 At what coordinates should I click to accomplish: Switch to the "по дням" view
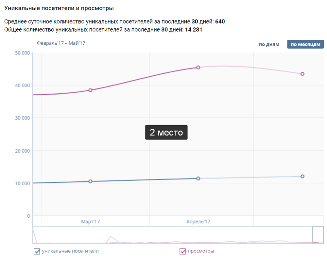pyautogui.click(x=269, y=44)
